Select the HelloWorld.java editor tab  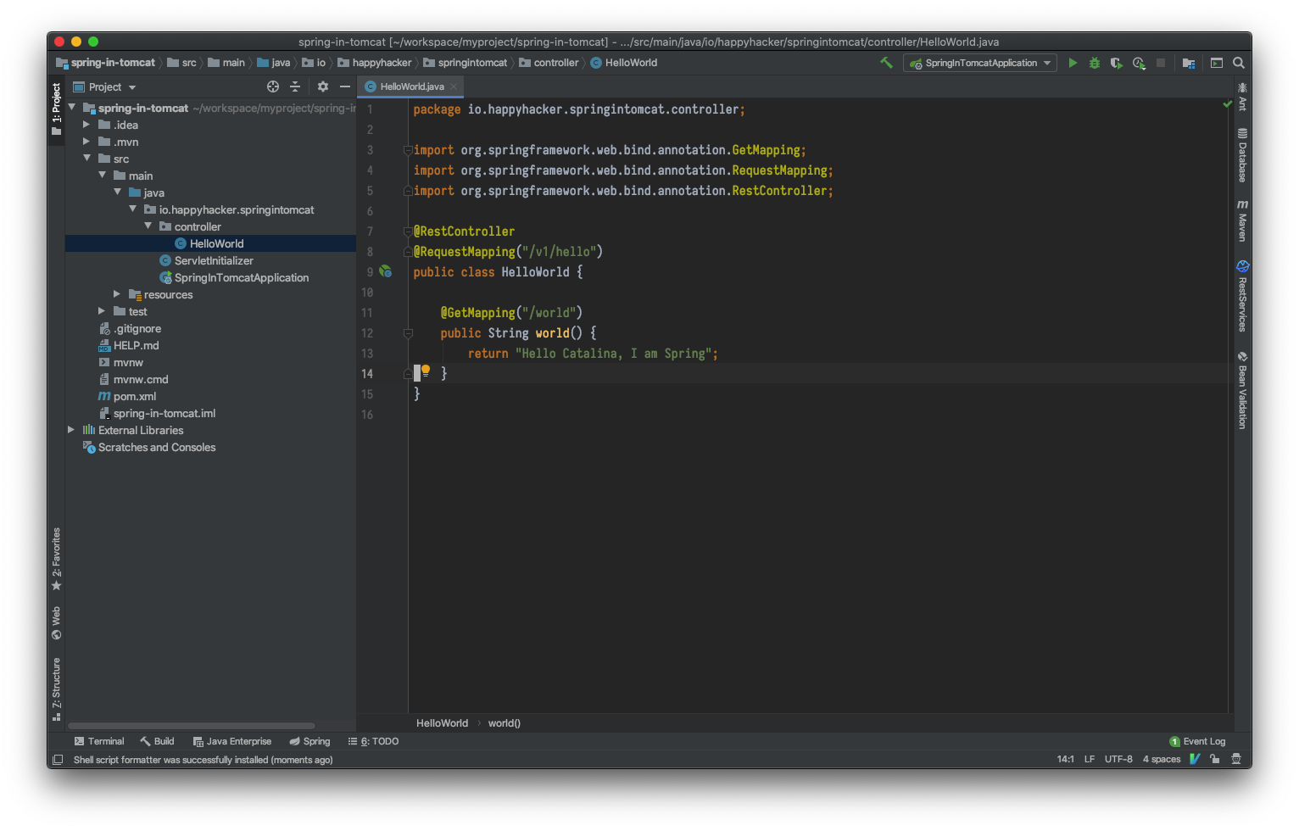pyautogui.click(x=411, y=86)
